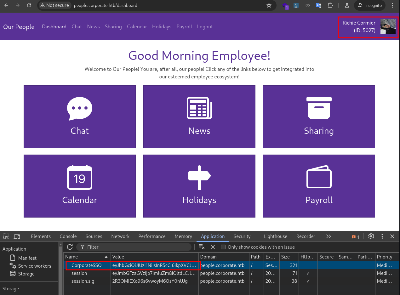This screenshot has height=295, width=400.
Task: Open the Calendar tile
Action: pyautogui.click(x=79, y=186)
